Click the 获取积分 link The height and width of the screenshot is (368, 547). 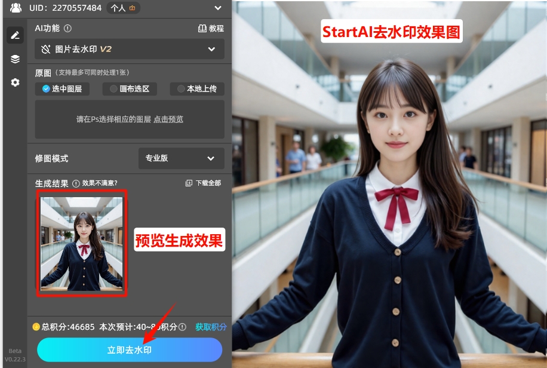(x=211, y=327)
